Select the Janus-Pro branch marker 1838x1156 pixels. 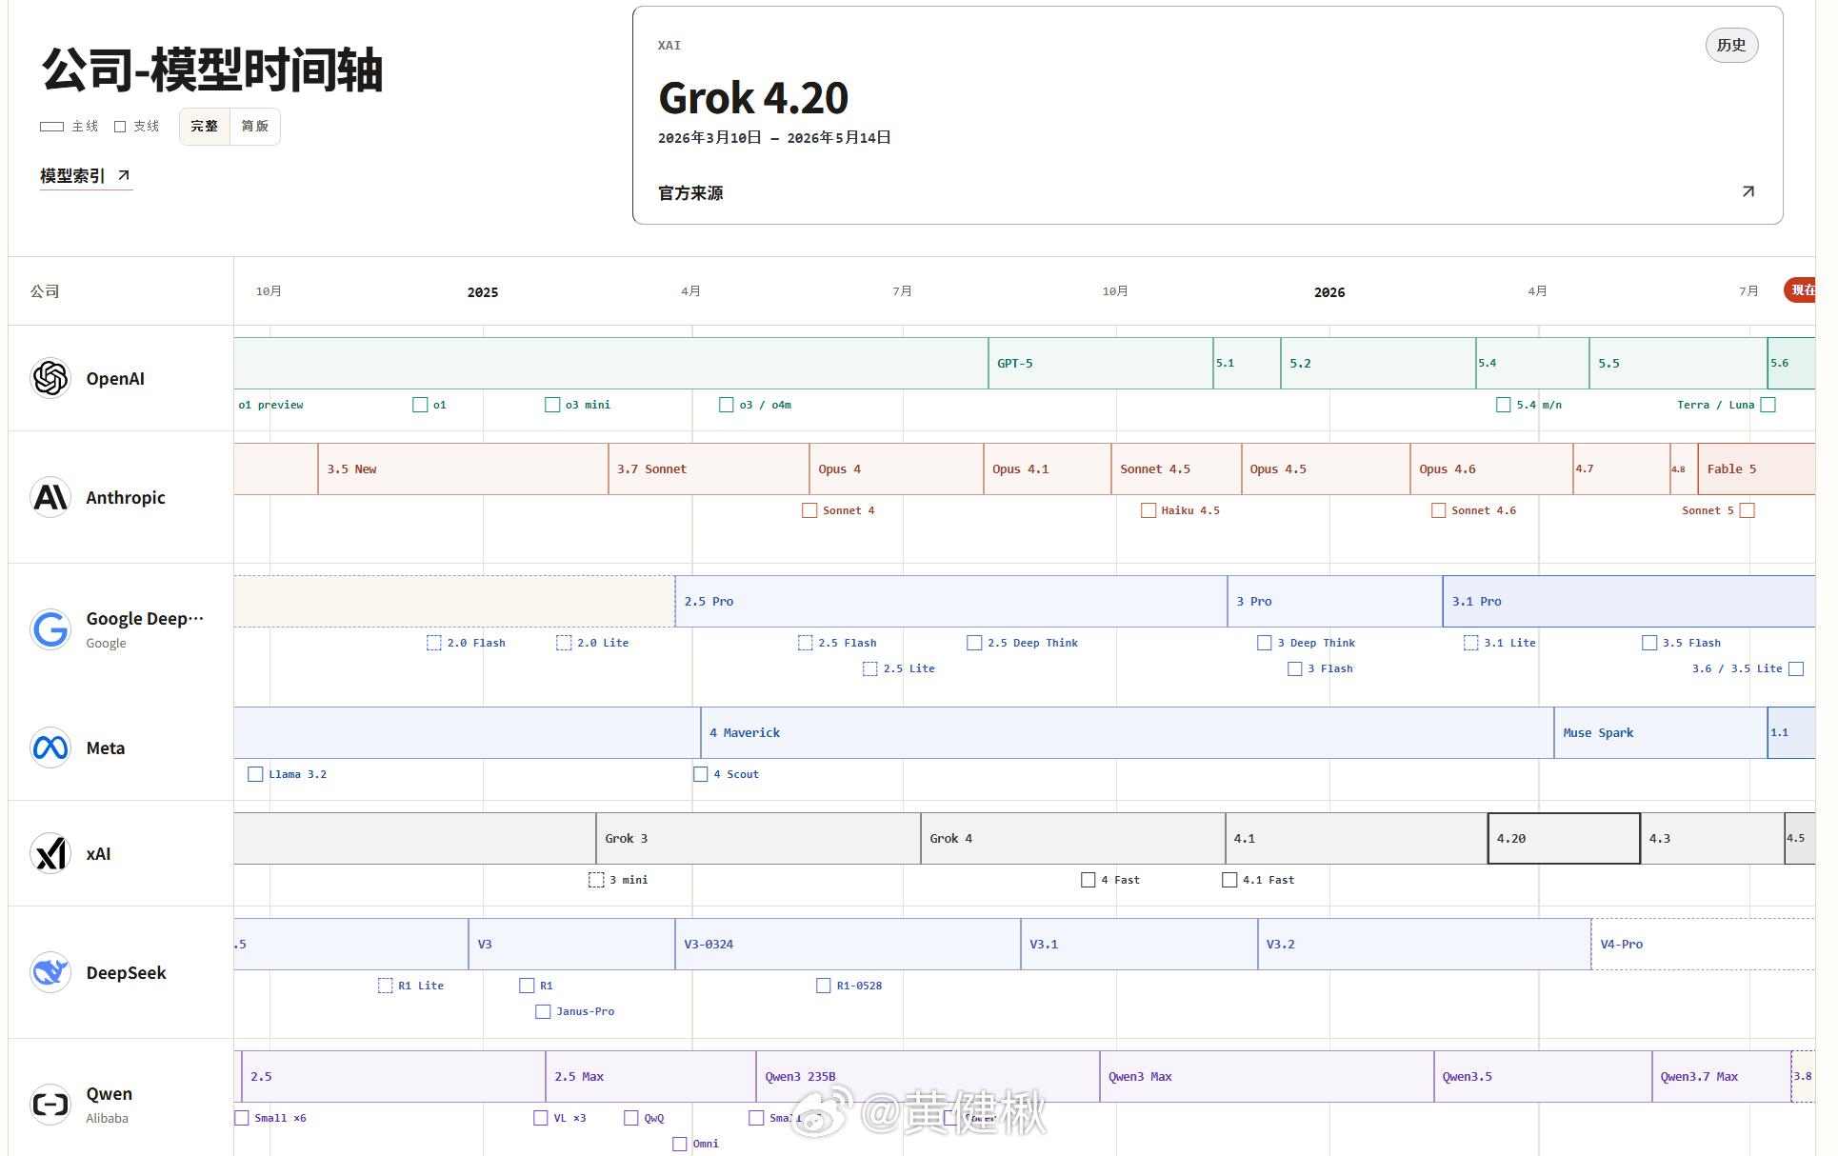[x=543, y=1011]
